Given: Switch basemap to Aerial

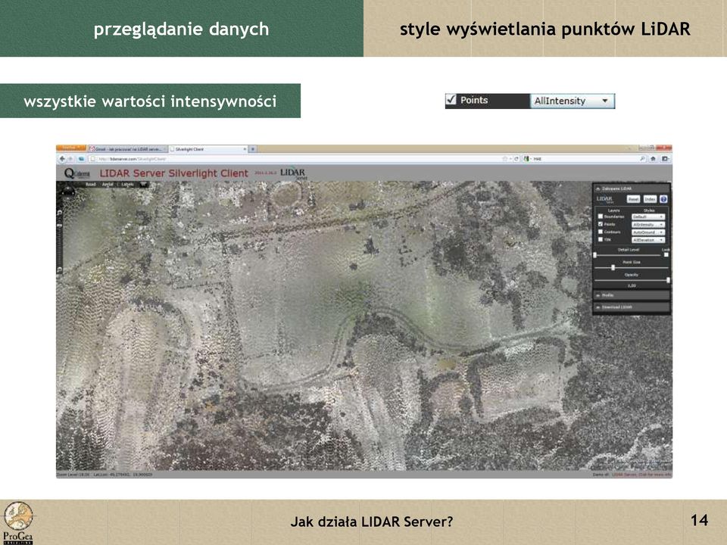Looking at the screenshot, I should 108,185.
